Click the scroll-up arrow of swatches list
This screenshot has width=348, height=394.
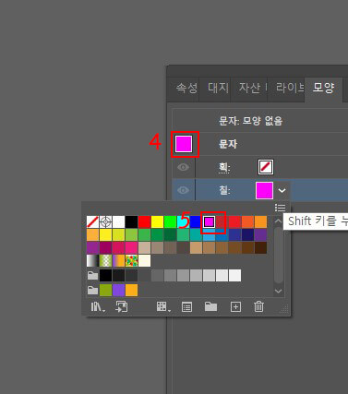pos(278,221)
